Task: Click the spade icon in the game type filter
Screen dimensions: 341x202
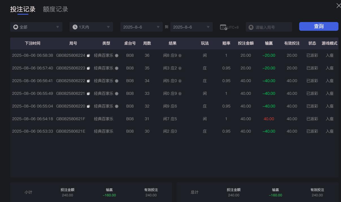Action: click(x=16, y=27)
